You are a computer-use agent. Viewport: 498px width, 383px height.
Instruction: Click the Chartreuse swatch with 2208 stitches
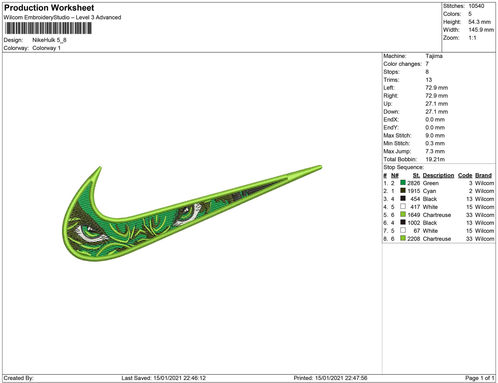pos(403,238)
